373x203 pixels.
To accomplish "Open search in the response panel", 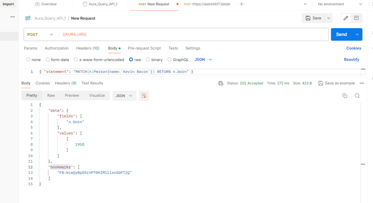I will pos(357,95).
